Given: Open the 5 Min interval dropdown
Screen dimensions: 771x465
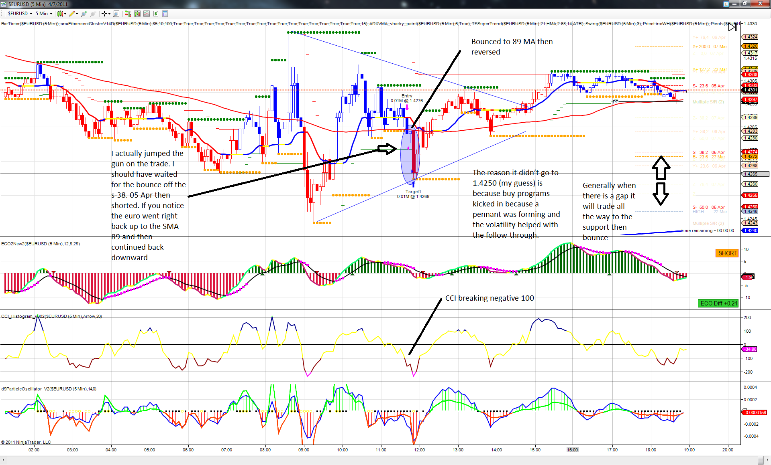Looking at the screenshot, I should (44, 14).
